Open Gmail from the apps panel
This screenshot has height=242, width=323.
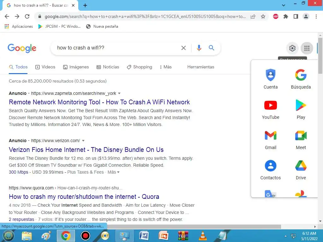270,140
